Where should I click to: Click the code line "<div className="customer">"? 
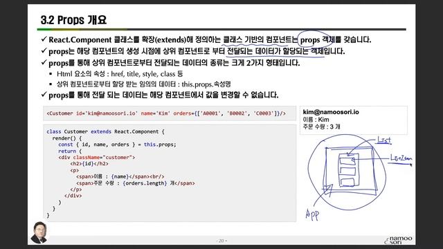coord(97,157)
